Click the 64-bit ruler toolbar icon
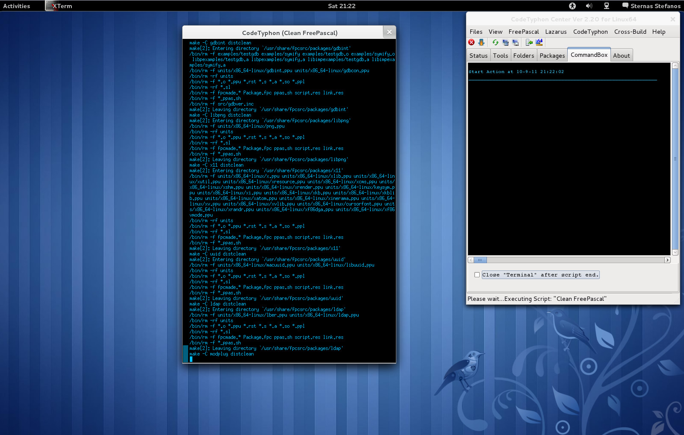The width and height of the screenshot is (684, 435). [x=539, y=42]
